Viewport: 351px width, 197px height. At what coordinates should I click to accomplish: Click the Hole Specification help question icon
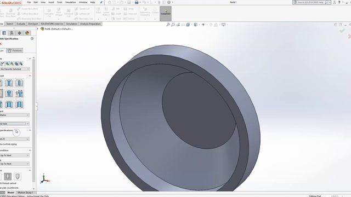pos(32,39)
